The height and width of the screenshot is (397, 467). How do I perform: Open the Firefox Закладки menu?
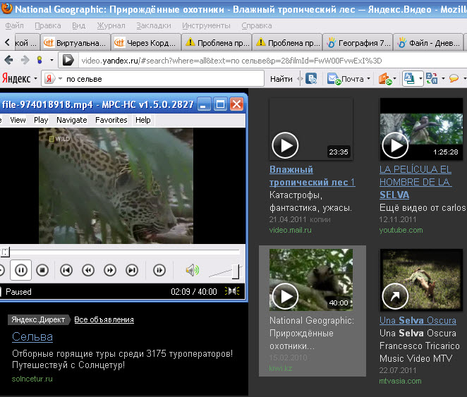click(x=153, y=25)
